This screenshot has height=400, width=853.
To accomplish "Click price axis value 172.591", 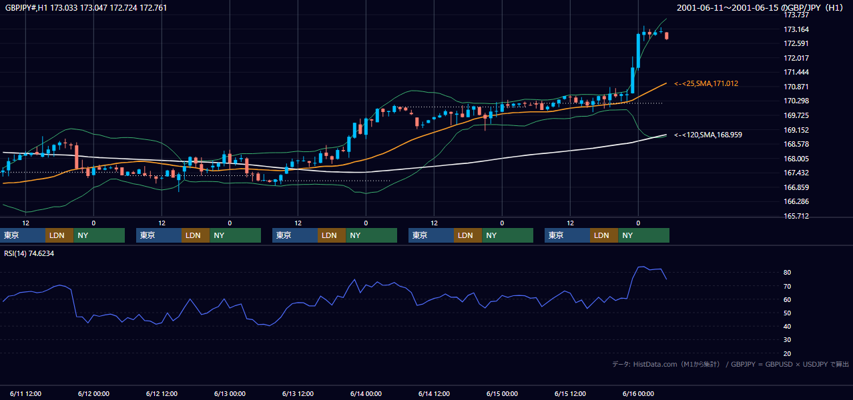I will pos(796,43).
